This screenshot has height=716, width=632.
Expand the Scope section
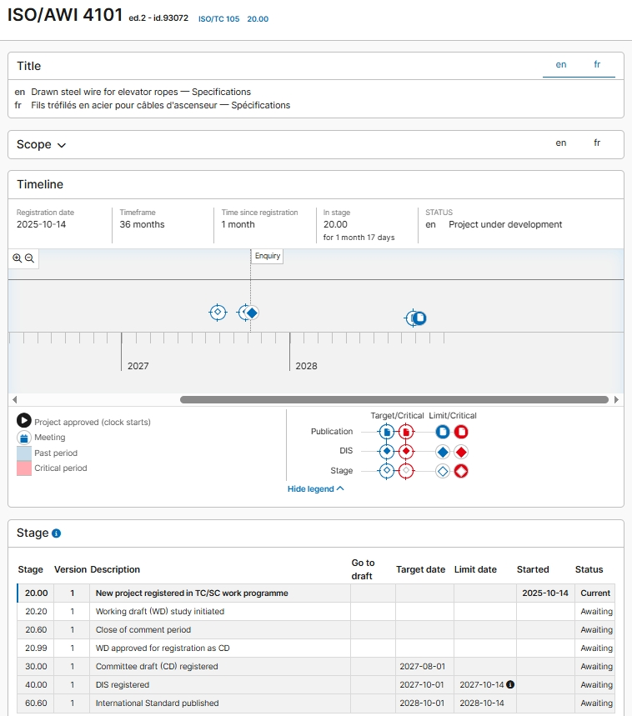click(x=42, y=144)
